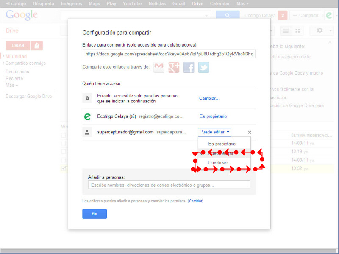Click supercapturador@gmail.com email text

point(125,132)
